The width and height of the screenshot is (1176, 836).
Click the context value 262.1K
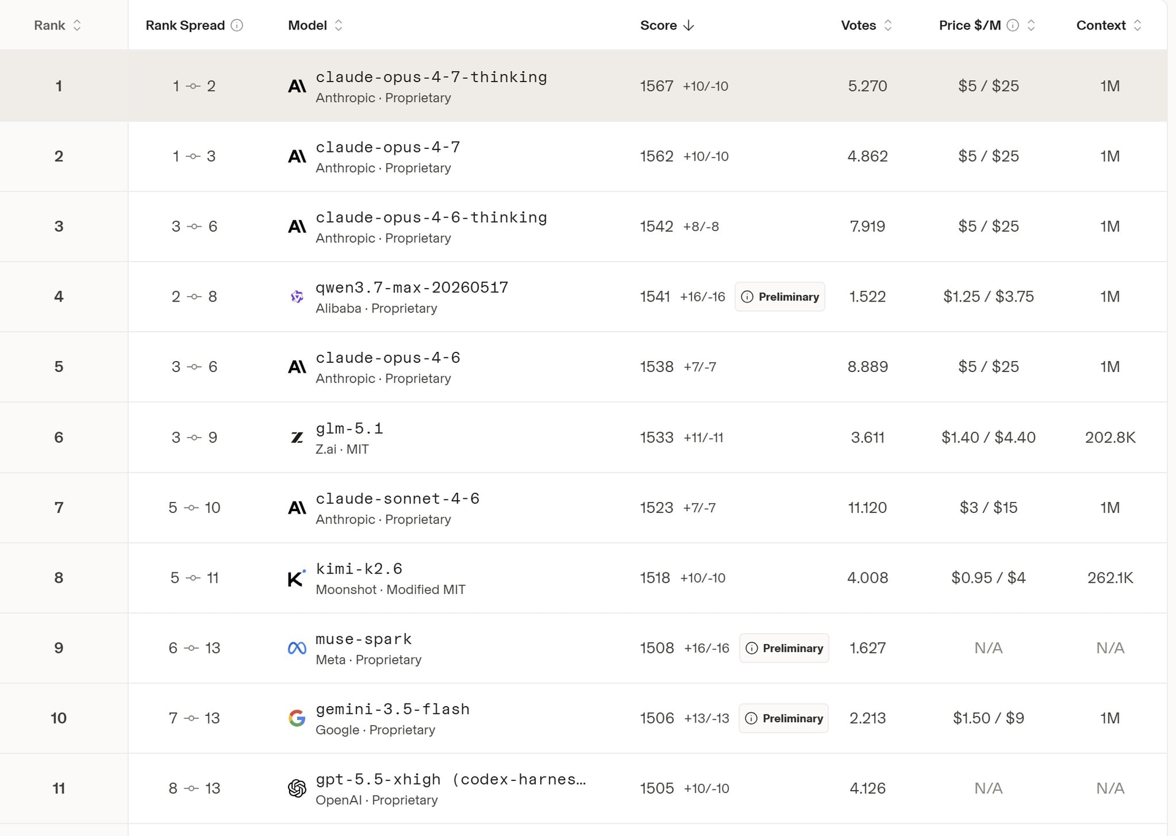tap(1110, 578)
